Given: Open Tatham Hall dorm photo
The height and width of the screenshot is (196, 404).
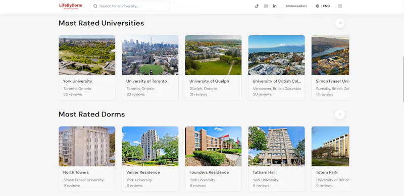Looking at the screenshot, I should pos(276,146).
